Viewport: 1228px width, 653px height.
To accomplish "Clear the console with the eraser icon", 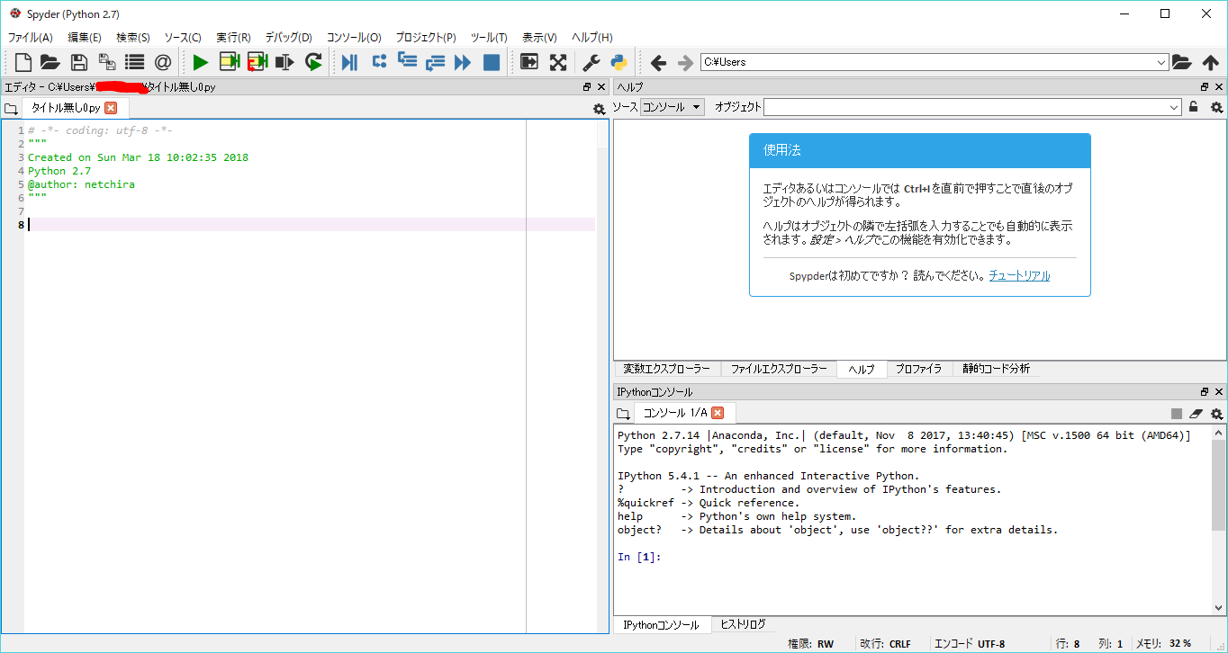I will pos(1196,414).
